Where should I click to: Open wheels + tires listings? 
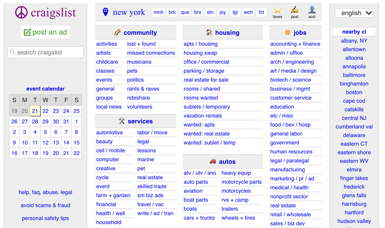(238, 218)
